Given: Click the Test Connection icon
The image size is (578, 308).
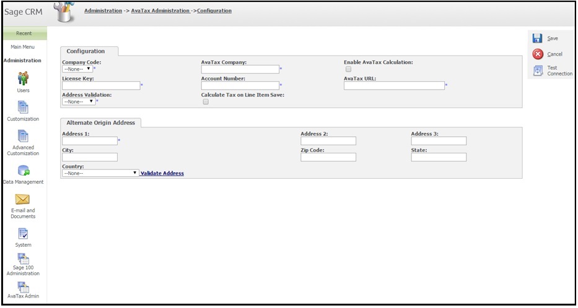Looking at the screenshot, I should click(x=538, y=71).
